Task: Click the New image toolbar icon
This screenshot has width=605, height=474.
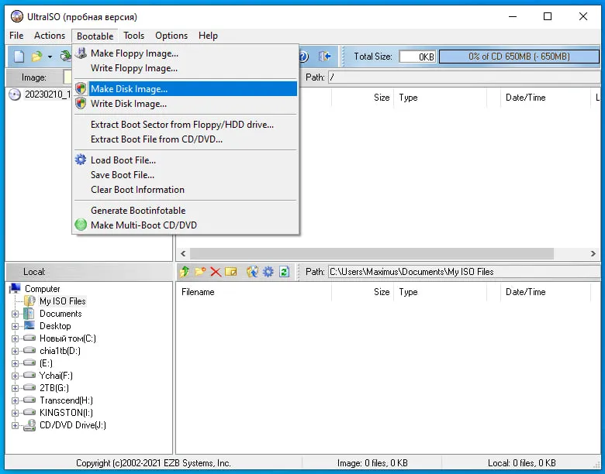Action: [19, 57]
